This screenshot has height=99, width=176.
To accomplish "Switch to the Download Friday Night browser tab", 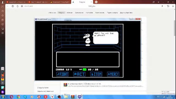I will point(60,2).
